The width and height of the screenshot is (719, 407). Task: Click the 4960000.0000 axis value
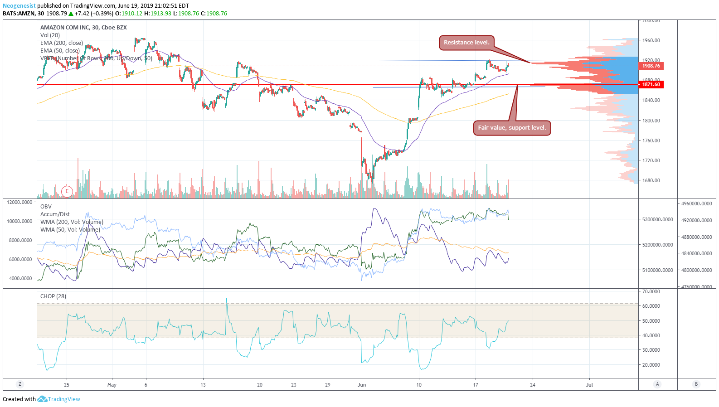pyautogui.click(x=697, y=203)
